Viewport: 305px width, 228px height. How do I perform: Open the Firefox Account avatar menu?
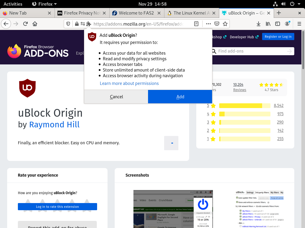[287, 24]
